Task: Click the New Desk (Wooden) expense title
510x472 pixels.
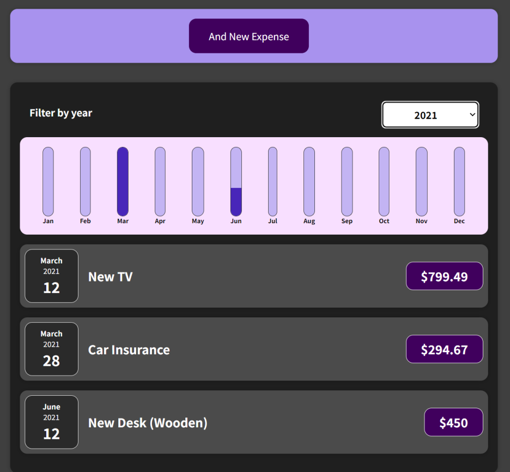Action: click(148, 423)
